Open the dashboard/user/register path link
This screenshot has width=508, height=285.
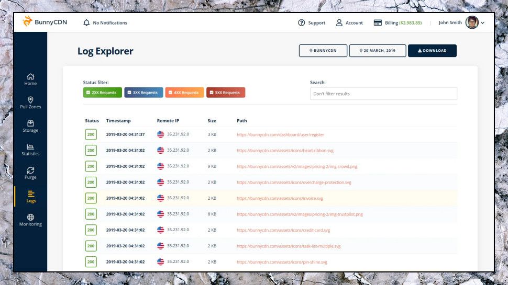pyautogui.click(x=280, y=134)
